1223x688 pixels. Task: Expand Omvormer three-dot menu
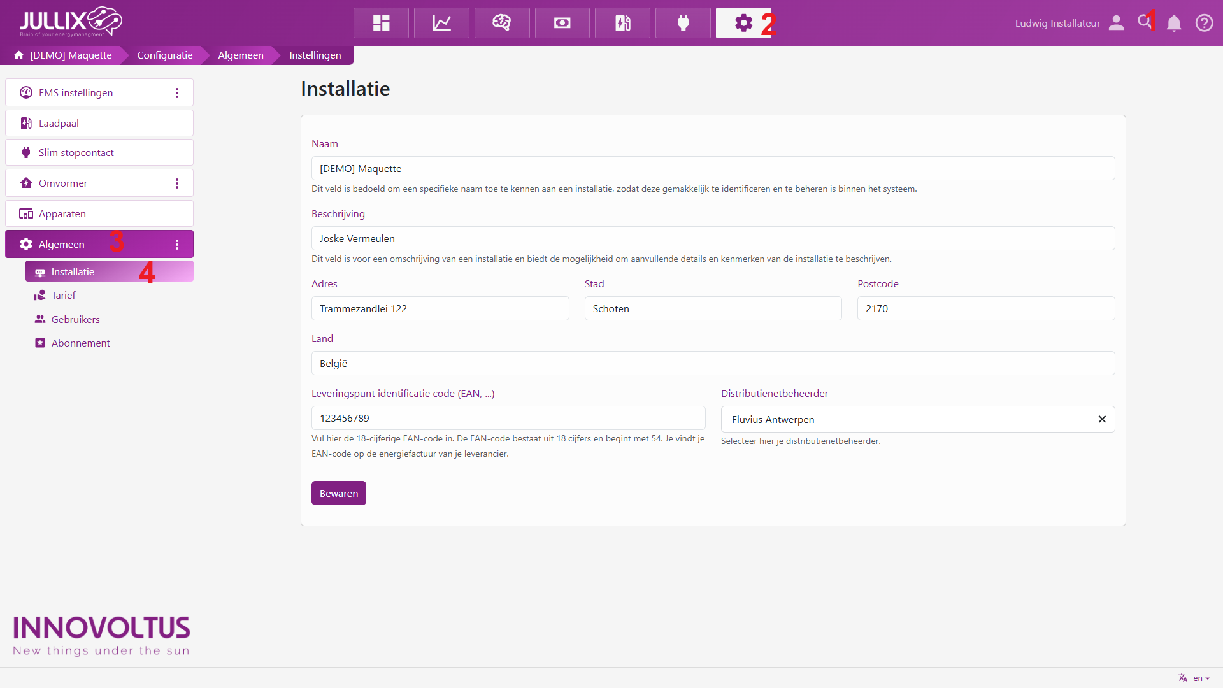point(177,183)
